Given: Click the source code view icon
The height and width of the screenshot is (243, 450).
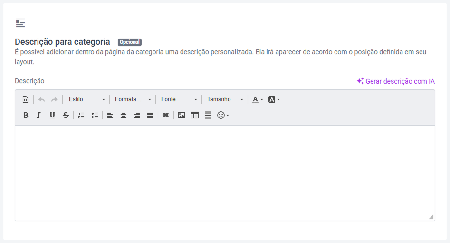Looking at the screenshot, I should [x=25, y=99].
